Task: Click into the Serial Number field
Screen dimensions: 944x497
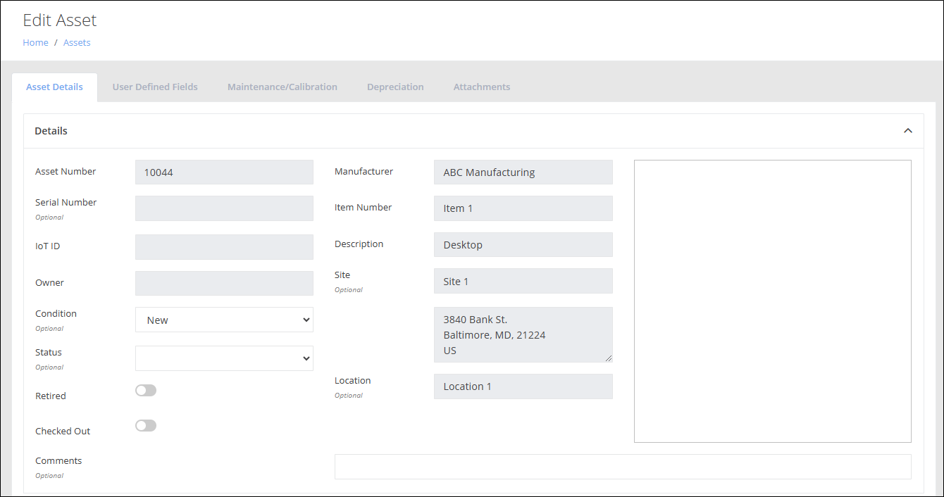Action: (224, 208)
